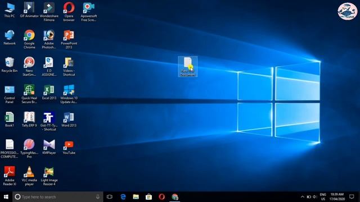Image resolution: width=360 pixels, height=202 pixels.
Task: Open the clock and date flyout
Action: click(x=337, y=197)
